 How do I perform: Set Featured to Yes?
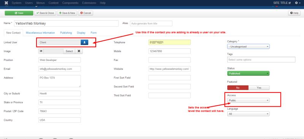(x=259, y=88)
